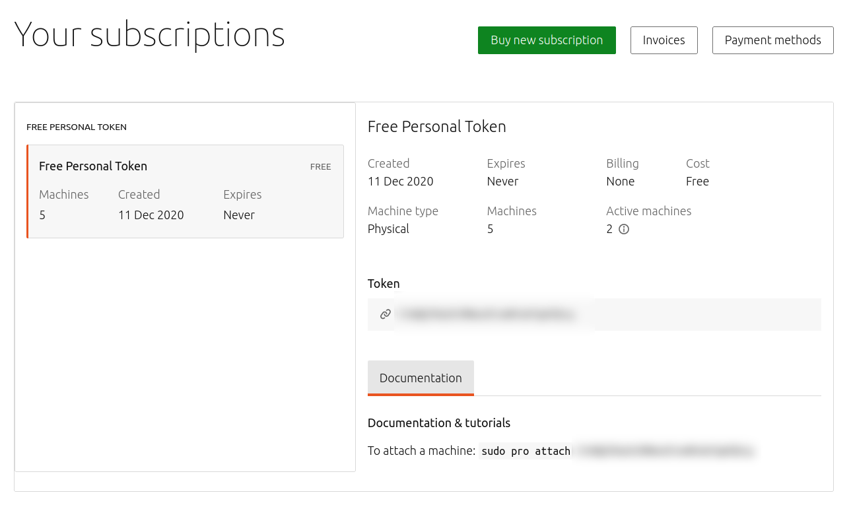Click the Machines count 5 in details panel
853x509 pixels.
(x=491, y=229)
